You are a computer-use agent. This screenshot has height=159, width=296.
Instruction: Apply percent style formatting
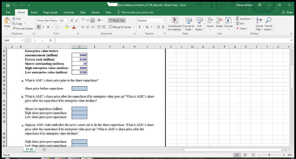pyautogui.click(x=147, y=27)
